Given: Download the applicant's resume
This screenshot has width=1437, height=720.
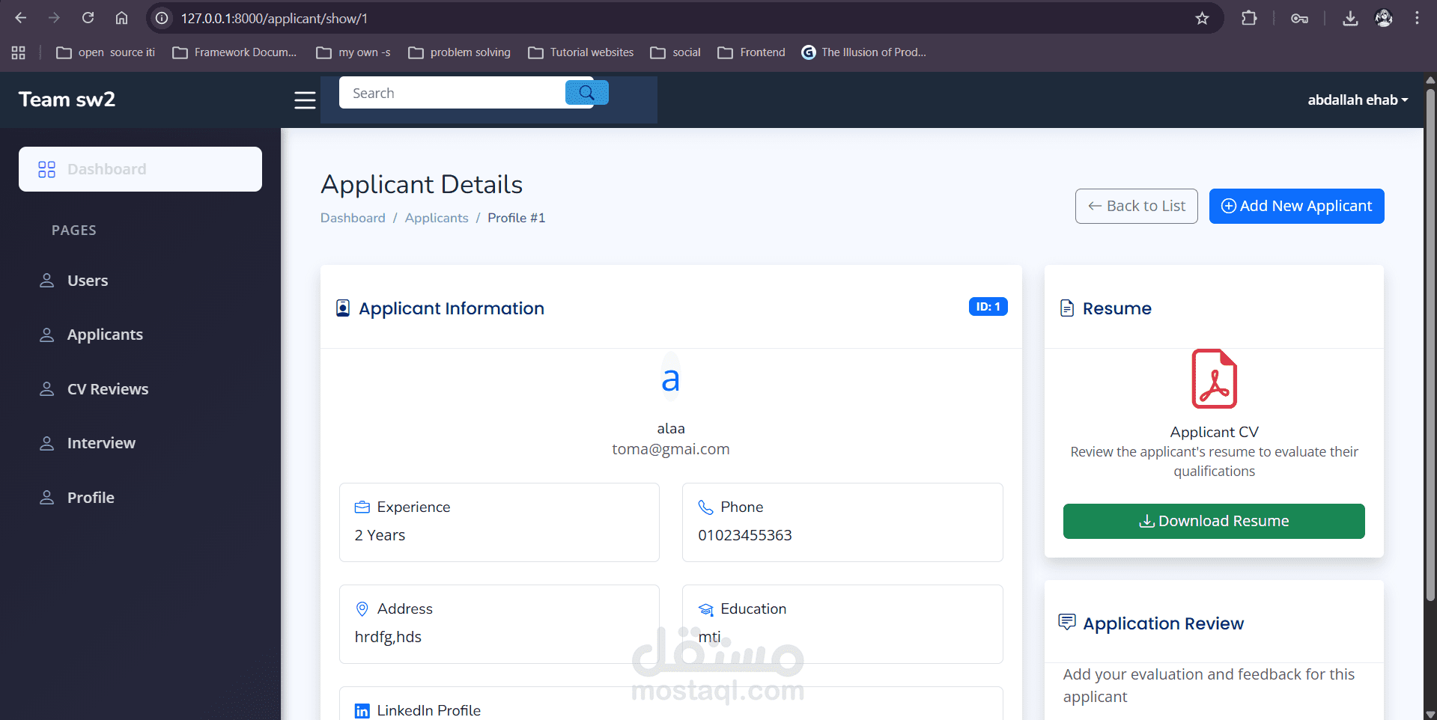Looking at the screenshot, I should pos(1214,521).
